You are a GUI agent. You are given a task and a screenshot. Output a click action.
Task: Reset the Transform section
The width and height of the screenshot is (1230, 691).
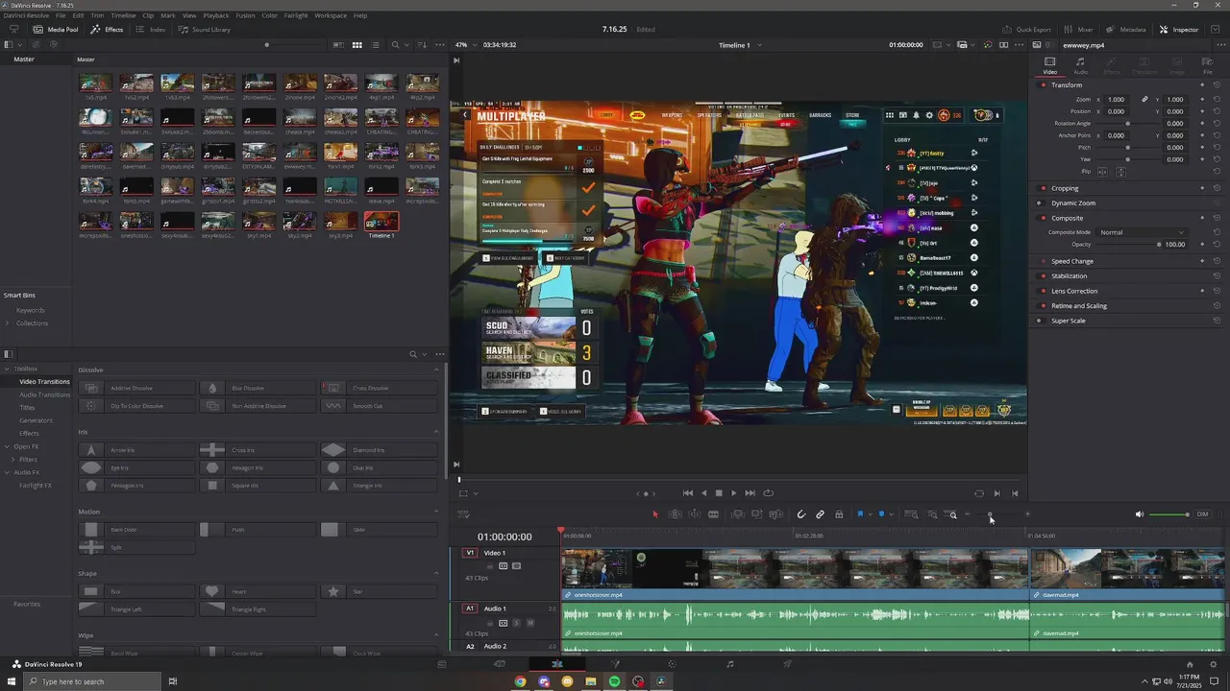pyautogui.click(x=1217, y=84)
